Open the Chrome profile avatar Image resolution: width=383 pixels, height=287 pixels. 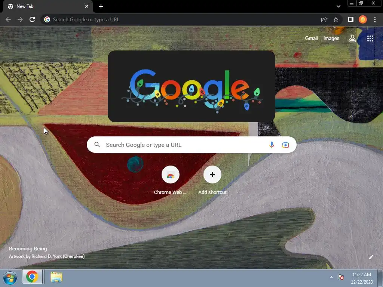[363, 19]
